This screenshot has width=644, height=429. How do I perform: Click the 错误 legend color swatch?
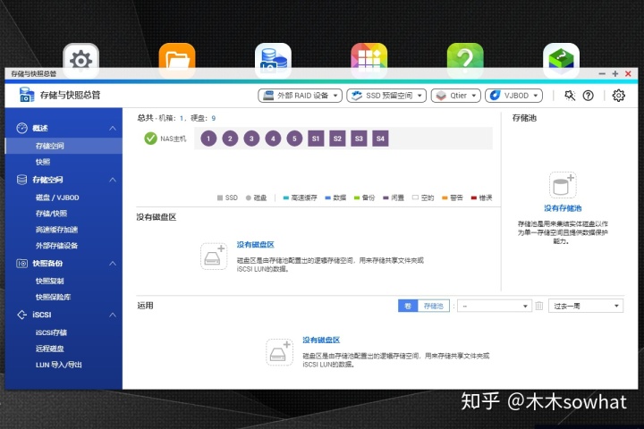(473, 198)
